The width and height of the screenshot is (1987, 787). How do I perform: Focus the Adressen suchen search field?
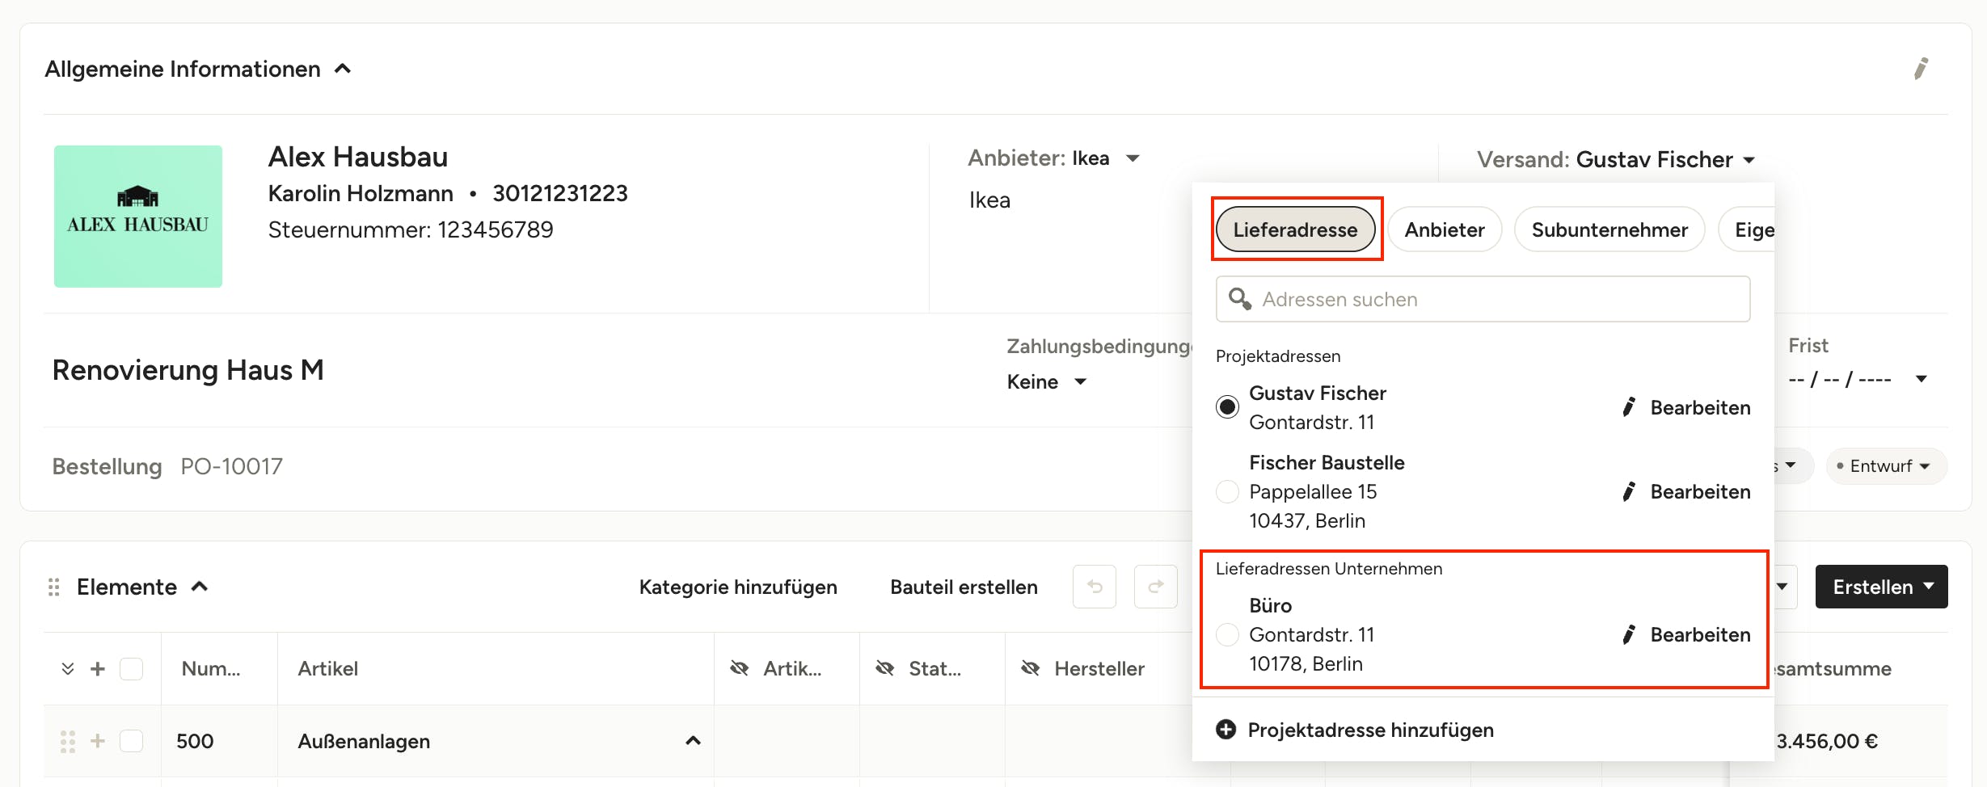tap(1483, 299)
